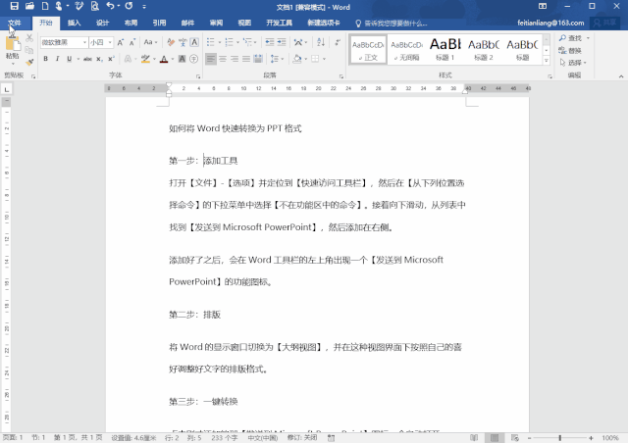Increase font size with grow font icon
This screenshot has width=628, height=443.
pyautogui.click(x=120, y=42)
